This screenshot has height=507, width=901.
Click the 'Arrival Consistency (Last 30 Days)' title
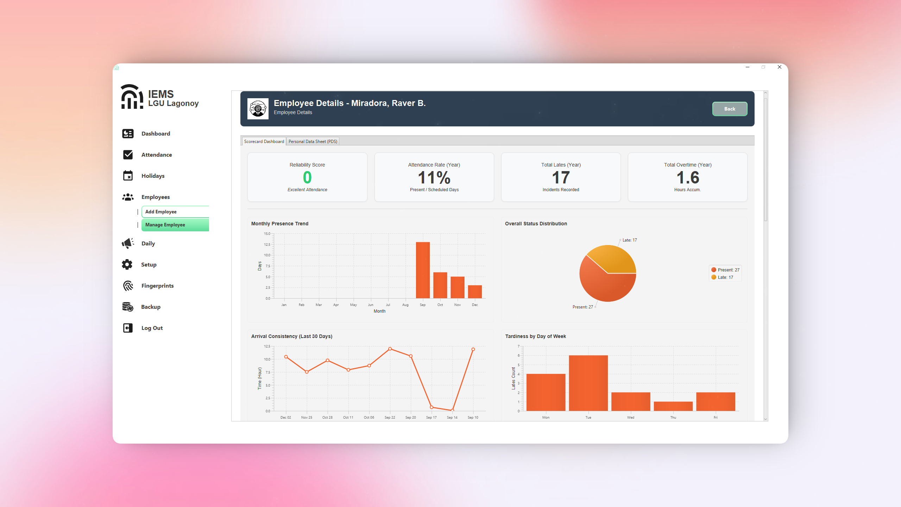[x=292, y=336]
